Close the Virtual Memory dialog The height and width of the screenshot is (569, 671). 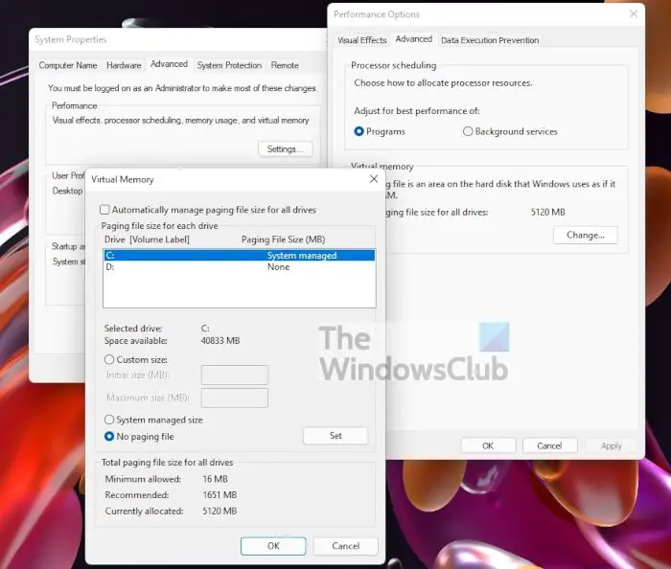click(374, 179)
